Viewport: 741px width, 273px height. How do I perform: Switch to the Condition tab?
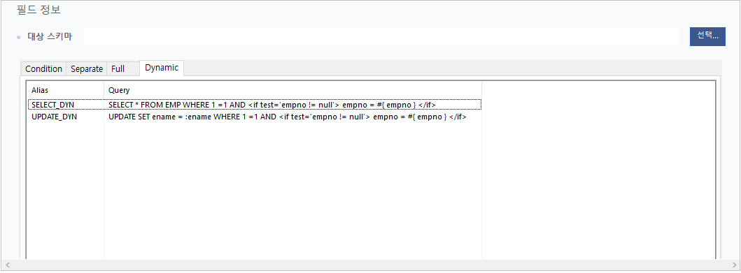43,69
